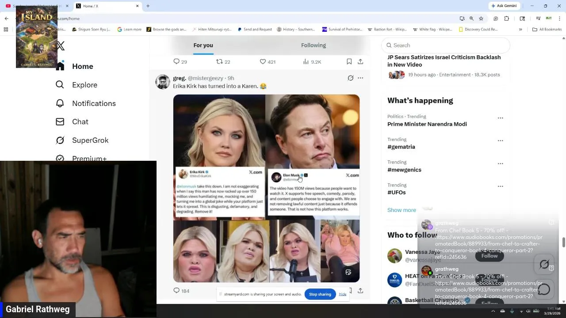Image resolution: width=566 pixels, height=318 pixels.
Task: Bookmark this page with the star icon
Action: 481,19
